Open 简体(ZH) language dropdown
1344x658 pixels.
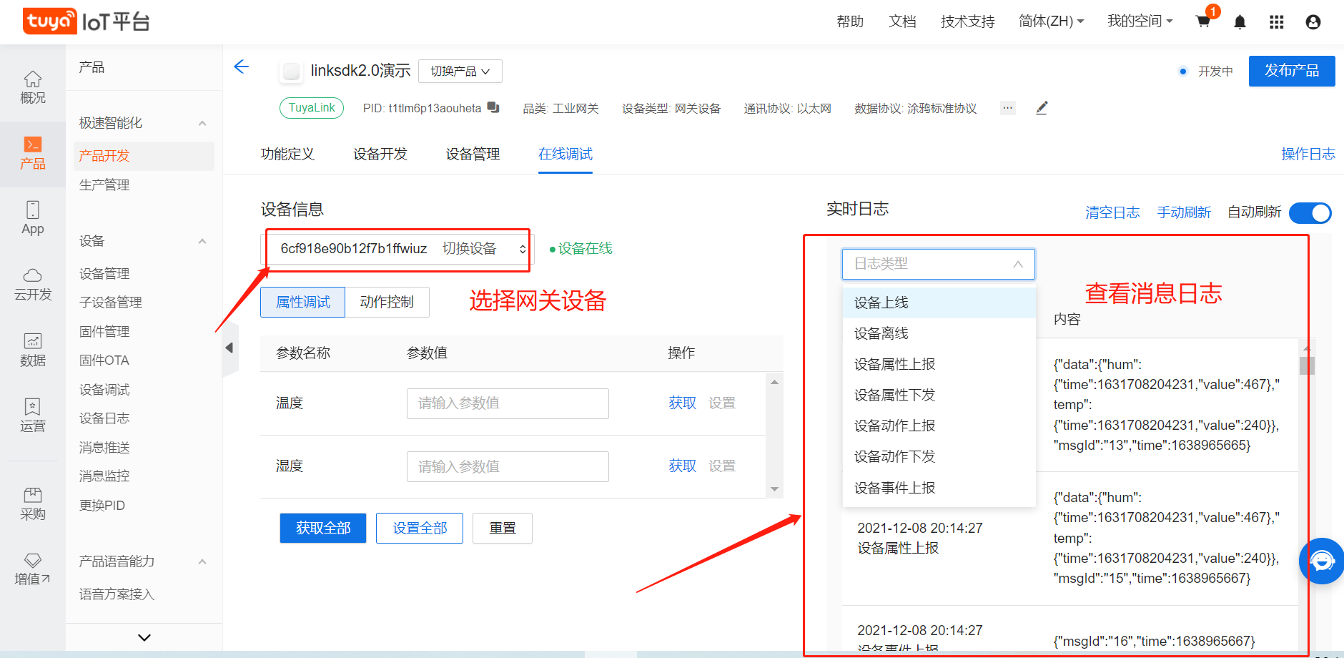tap(1051, 21)
